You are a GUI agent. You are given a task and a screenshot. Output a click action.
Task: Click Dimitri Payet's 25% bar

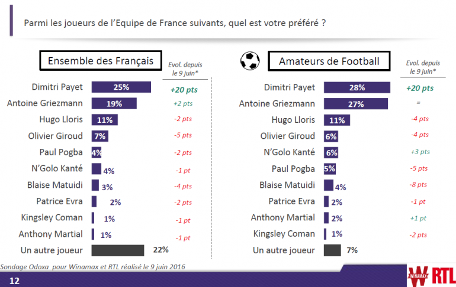120,87
